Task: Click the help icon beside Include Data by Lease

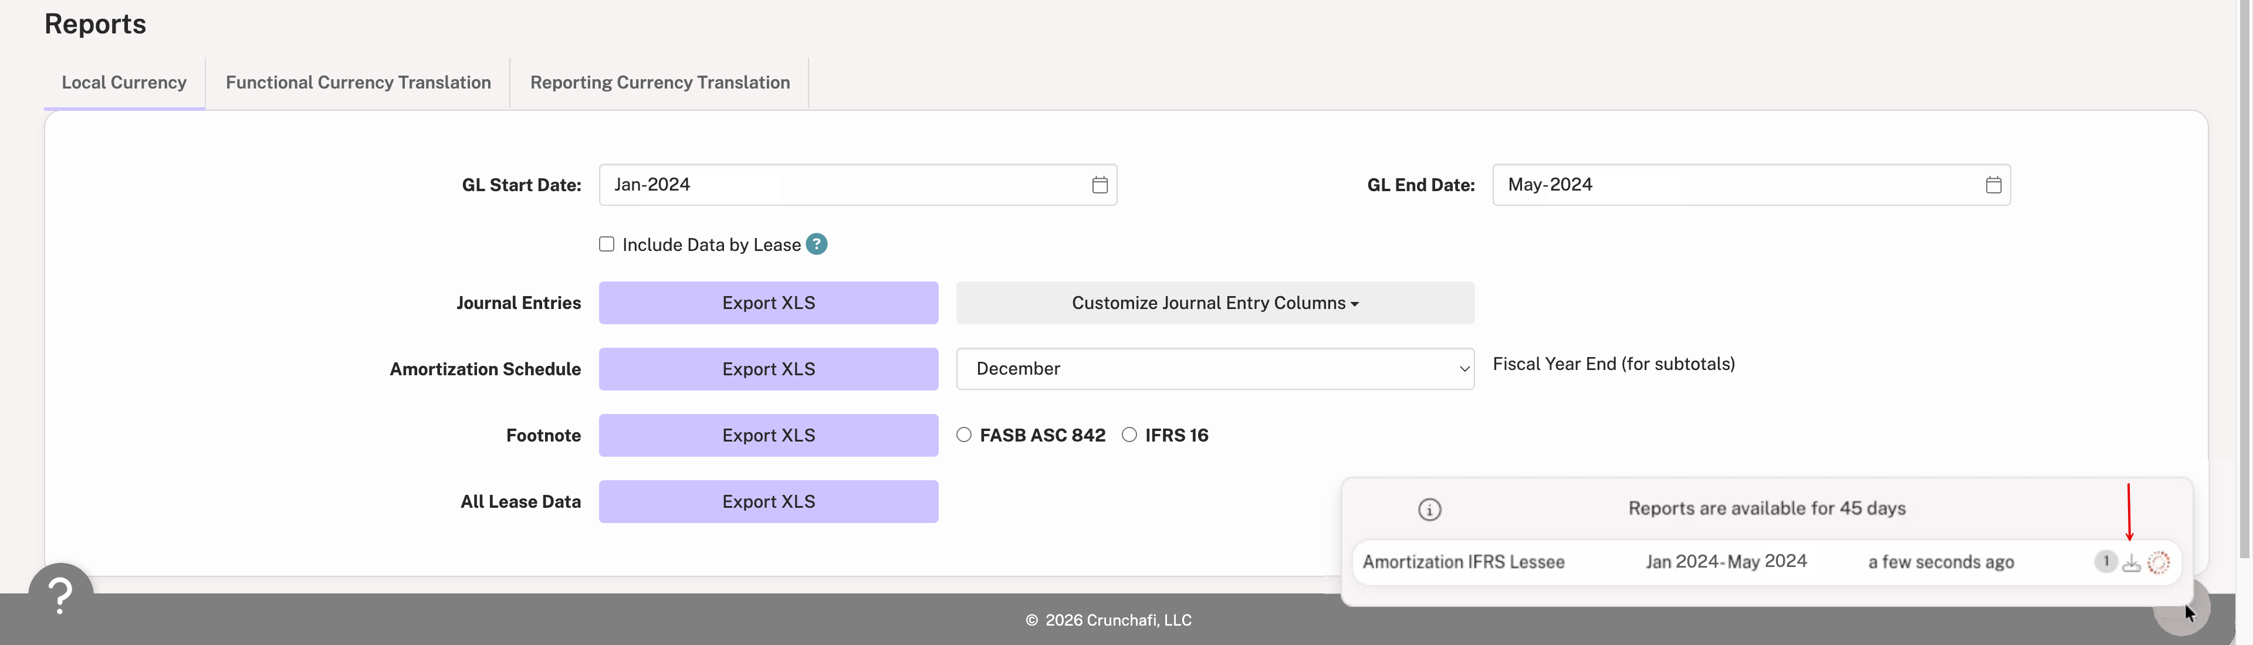Action: (x=816, y=244)
